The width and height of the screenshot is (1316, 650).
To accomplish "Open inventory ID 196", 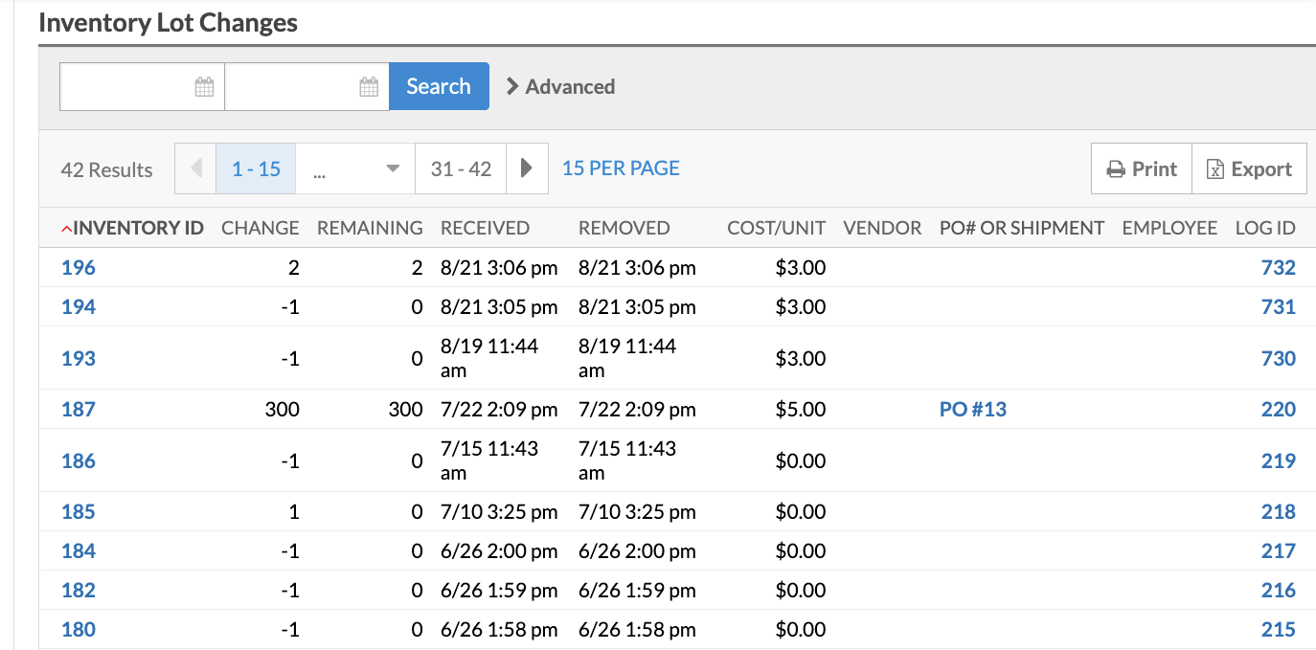I will tap(79, 268).
